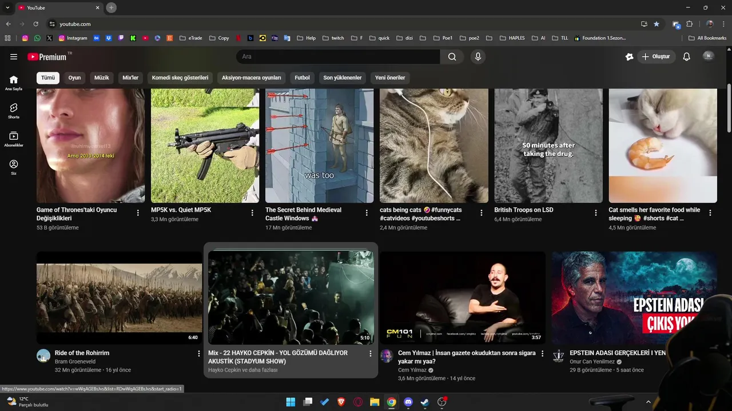732x411 pixels.
Task: Open the X (Twitter) bookmark
Action: [x=49, y=38]
